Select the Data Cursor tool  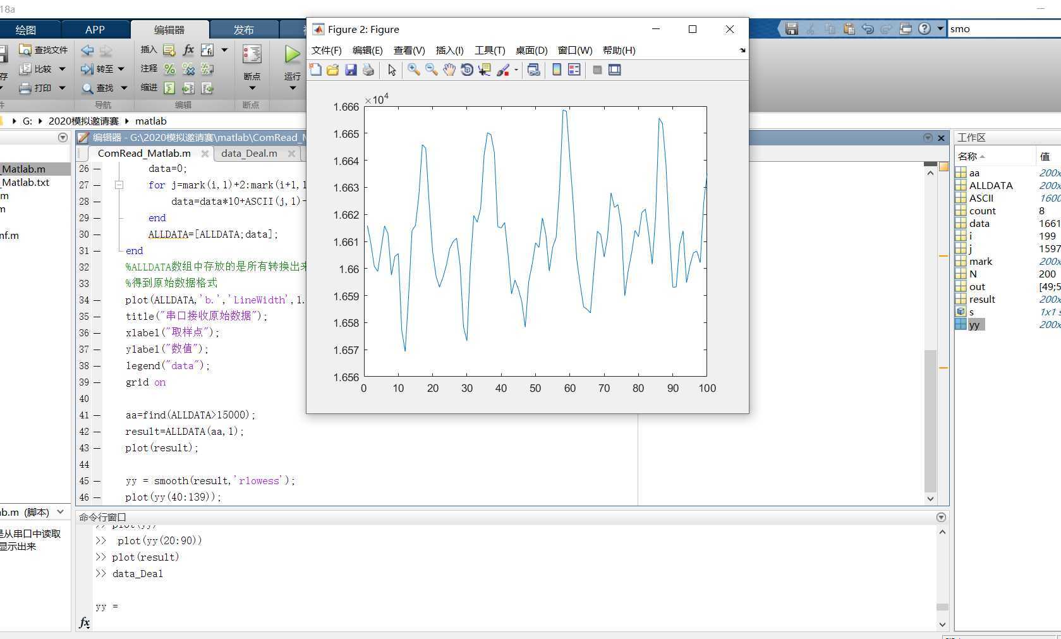pyautogui.click(x=485, y=70)
